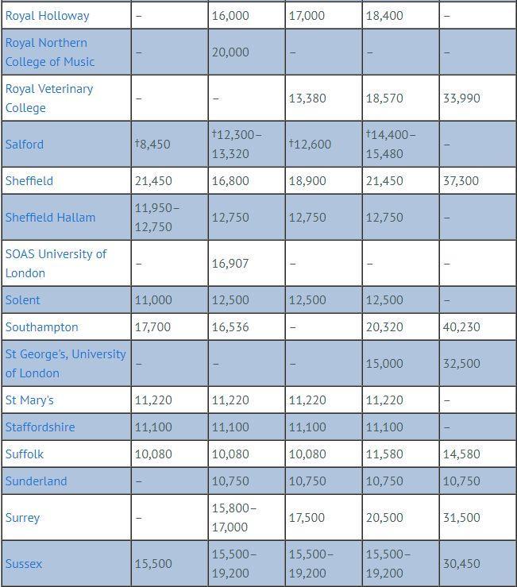Open the Southampton link
Screen dimensions: 517x587
[x=41, y=326]
